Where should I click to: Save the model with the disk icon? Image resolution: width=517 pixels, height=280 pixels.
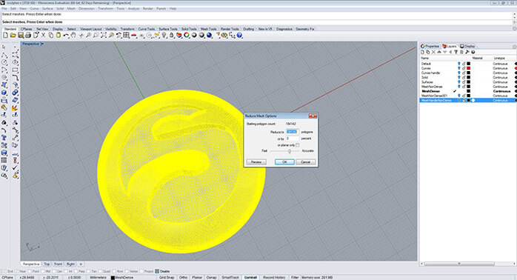21,35
